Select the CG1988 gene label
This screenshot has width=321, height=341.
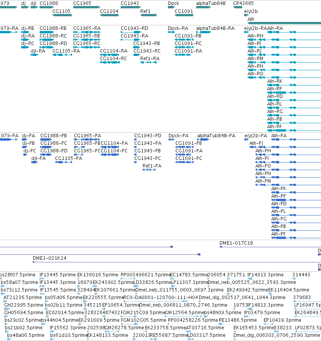(x=49, y=3)
